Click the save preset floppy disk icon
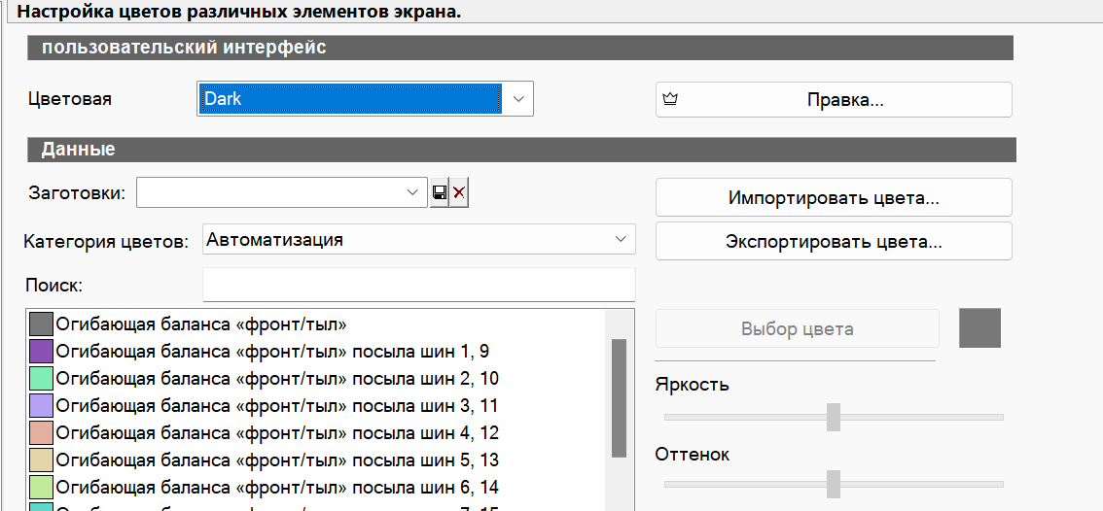Screen dimensions: 1103x511 point(439,193)
